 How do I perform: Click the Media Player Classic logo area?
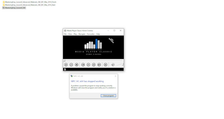94,47
